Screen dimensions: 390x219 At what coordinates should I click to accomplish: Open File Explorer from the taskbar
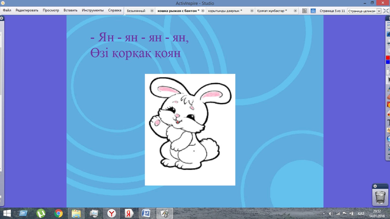(x=76, y=213)
